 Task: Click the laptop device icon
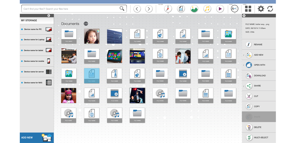(49, 39)
